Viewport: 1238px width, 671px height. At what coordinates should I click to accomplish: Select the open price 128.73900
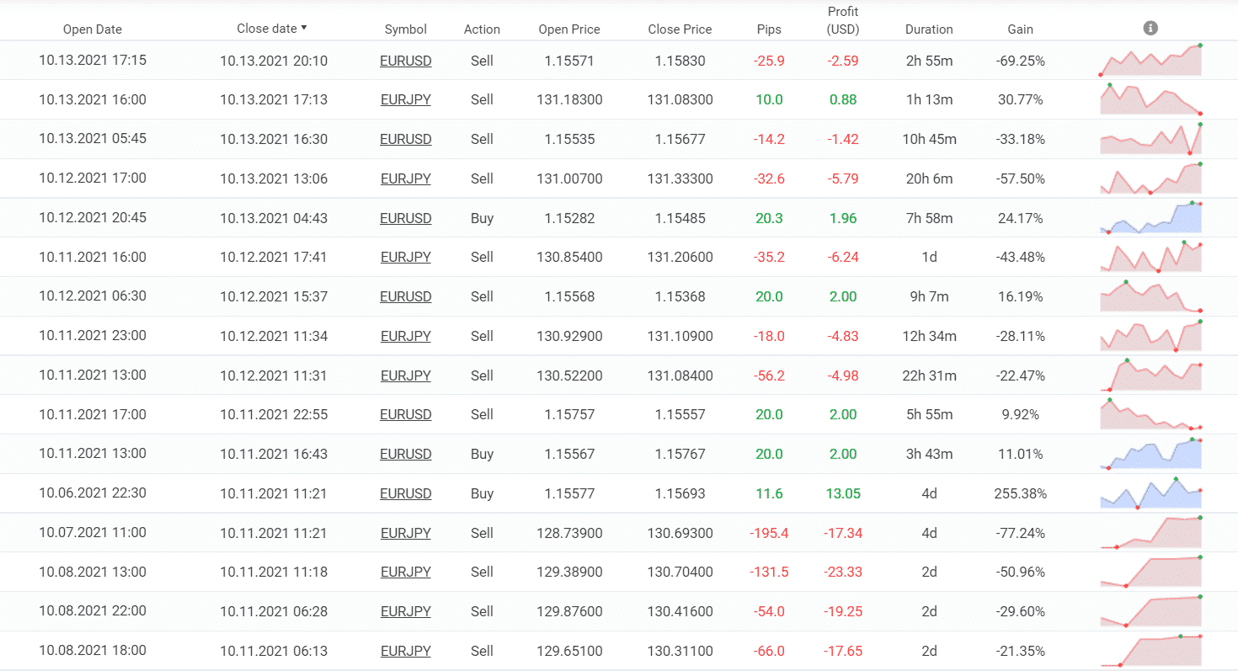(569, 533)
